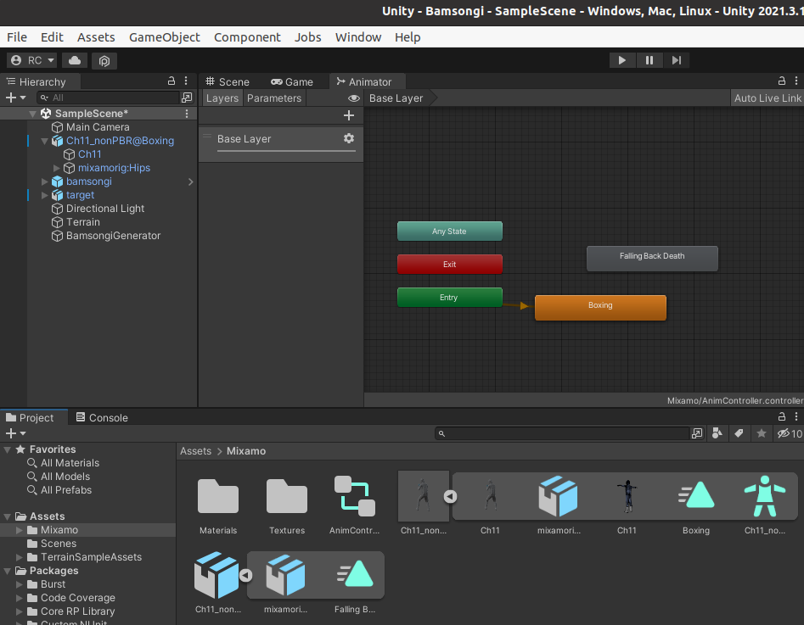Open the Window menu

pyautogui.click(x=358, y=37)
